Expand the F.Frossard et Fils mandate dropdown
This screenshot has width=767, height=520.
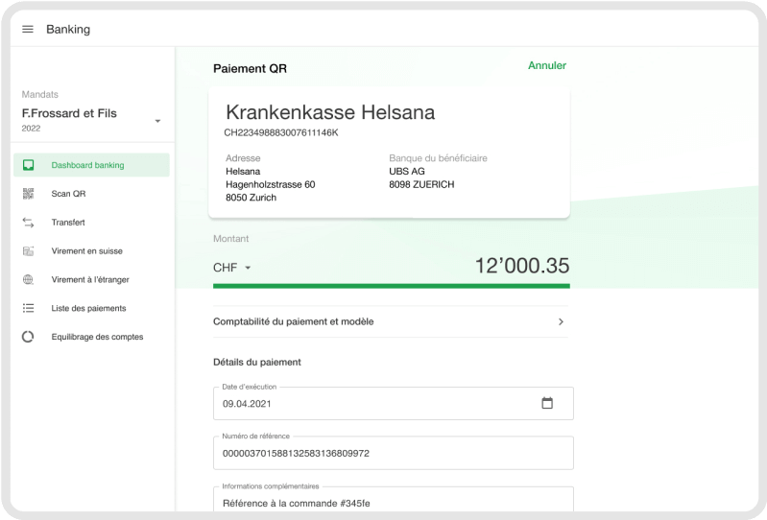tap(157, 121)
